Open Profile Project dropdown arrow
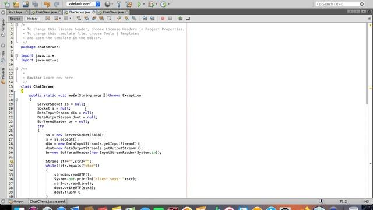 point(168,4)
